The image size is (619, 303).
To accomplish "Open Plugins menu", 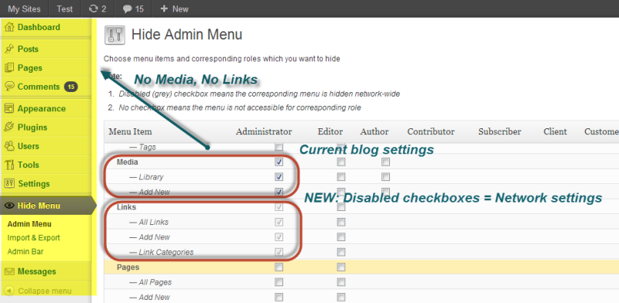I will point(32,127).
